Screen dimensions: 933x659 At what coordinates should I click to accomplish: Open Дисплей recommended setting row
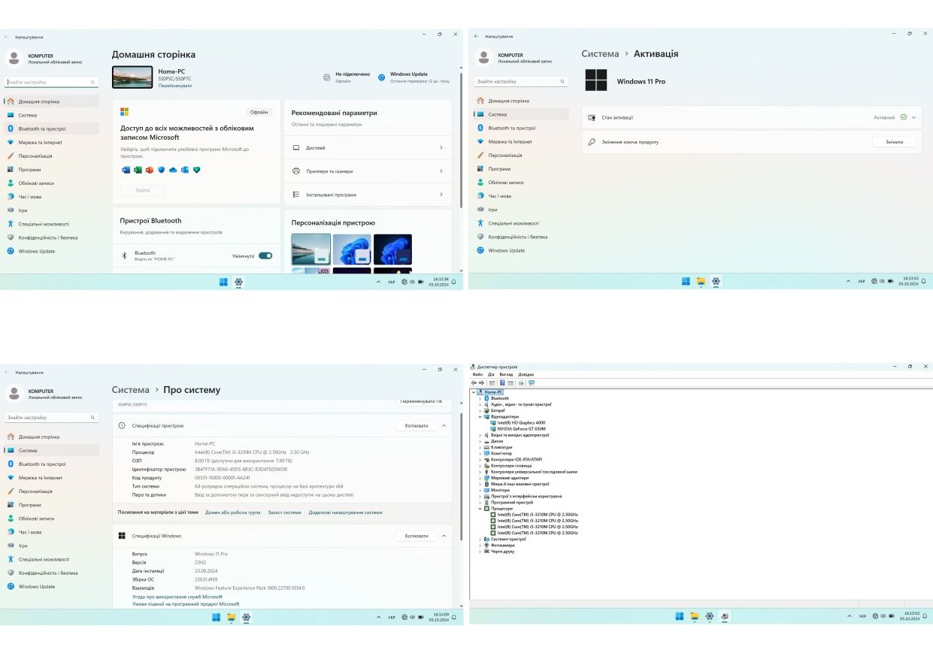coord(368,148)
